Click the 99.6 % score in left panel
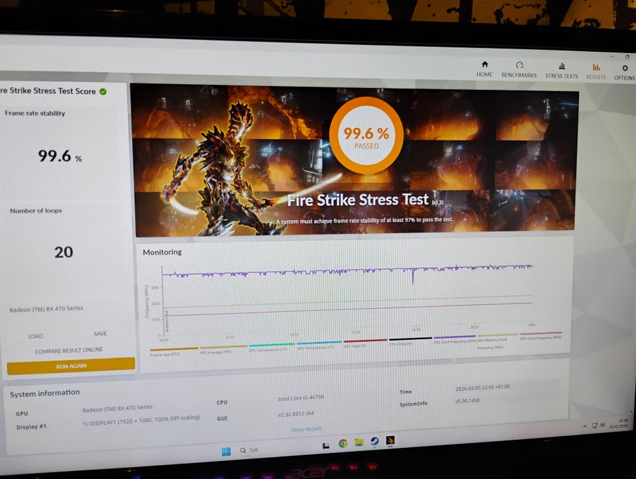 60,156
